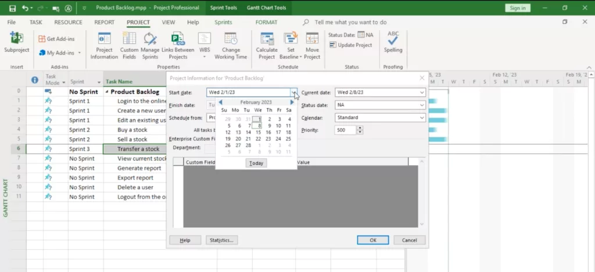Screen dimensions: 595x272
Task: Open Custom Fields
Action: click(129, 46)
